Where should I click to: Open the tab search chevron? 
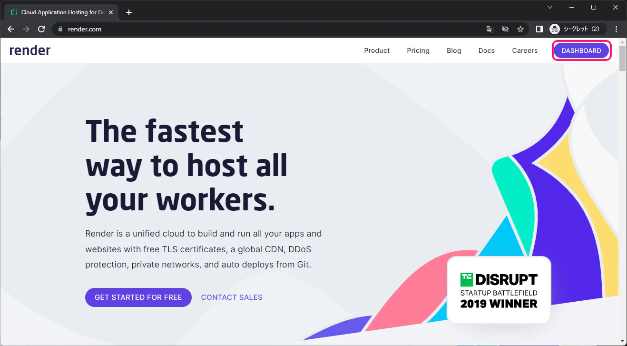550,7
